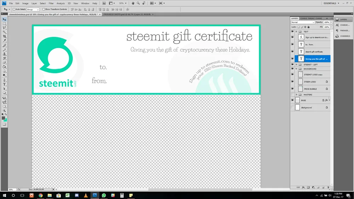Screen dimensions: 354x199
Task: Select the Move tool
Action: coord(4,19)
